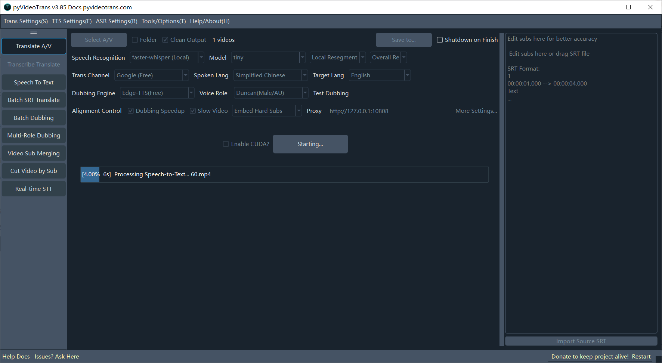Switch to Speech To Text panel
The height and width of the screenshot is (363, 662).
point(34,83)
